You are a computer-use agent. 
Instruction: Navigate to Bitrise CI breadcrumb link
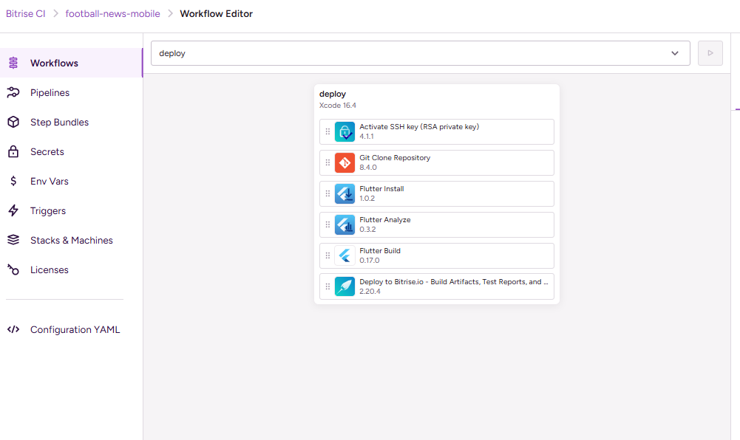coord(25,14)
